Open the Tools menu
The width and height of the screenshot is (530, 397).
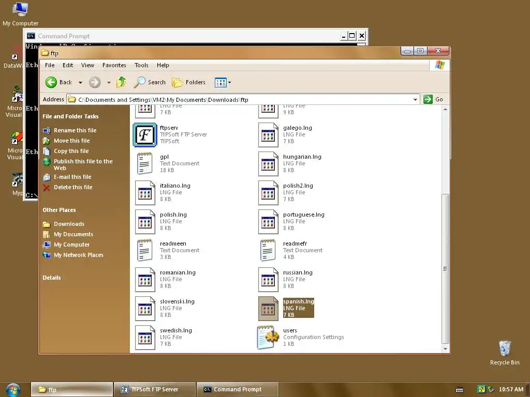(141, 65)
